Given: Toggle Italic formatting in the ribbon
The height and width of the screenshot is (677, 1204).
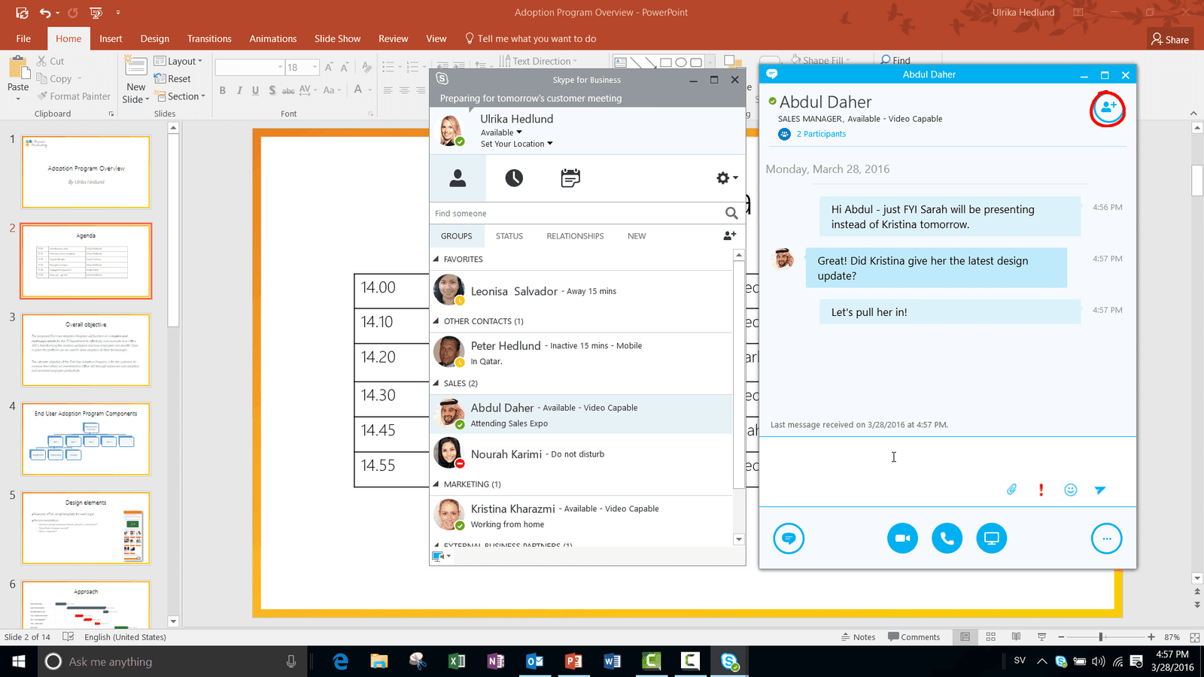Looking at the screenshot, I should pos(239,90).
